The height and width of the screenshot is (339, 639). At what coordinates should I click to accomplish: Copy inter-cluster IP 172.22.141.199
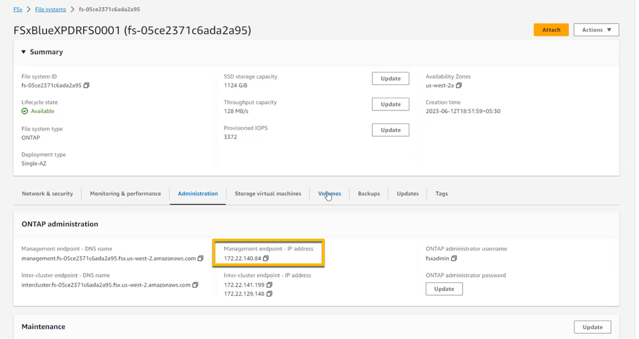(269, 285)
